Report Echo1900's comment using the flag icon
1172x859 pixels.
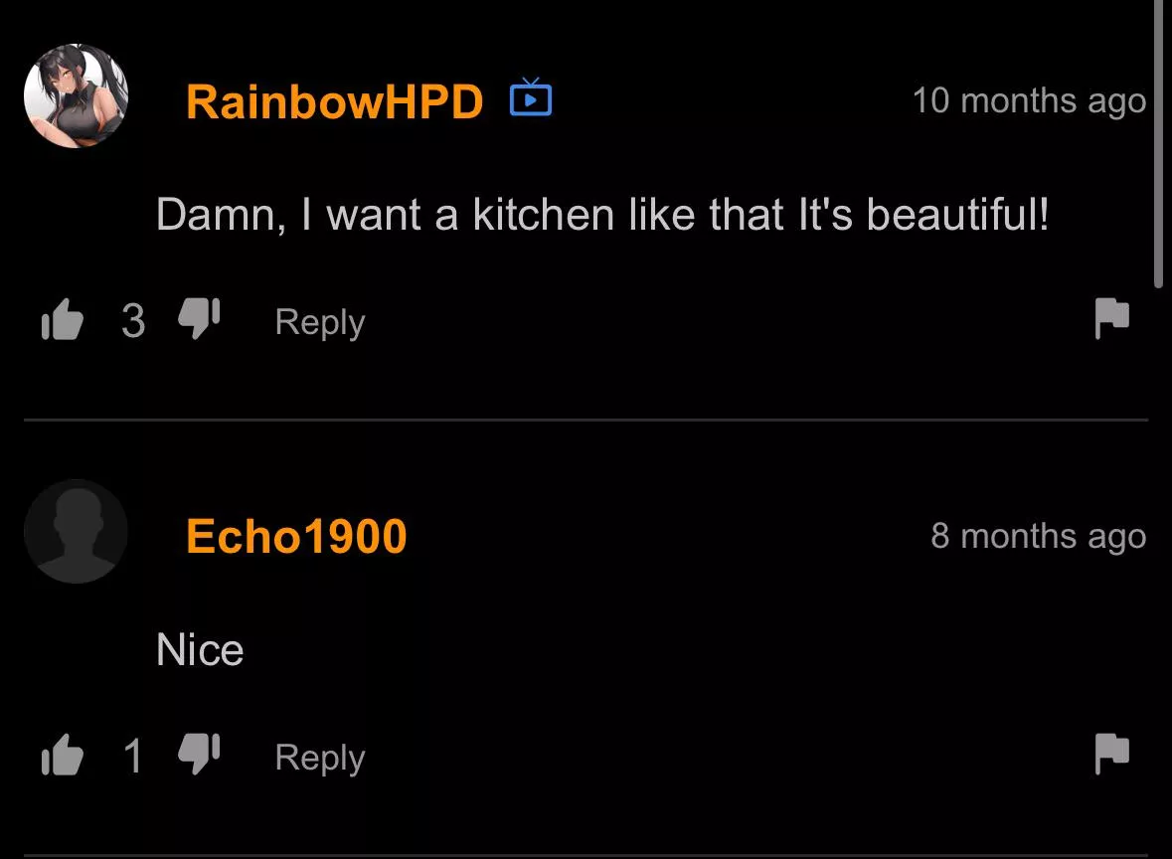coord(1111,753)
